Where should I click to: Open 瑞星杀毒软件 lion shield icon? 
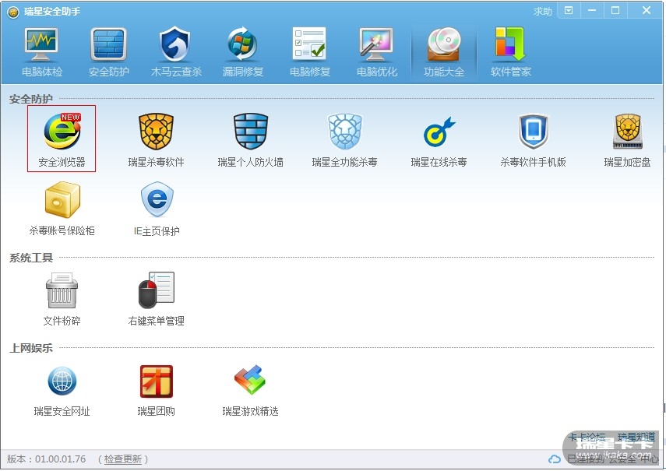(x=156, y=132)
